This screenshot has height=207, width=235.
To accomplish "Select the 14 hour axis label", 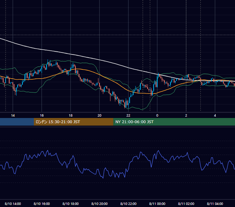I will [13, 116].
